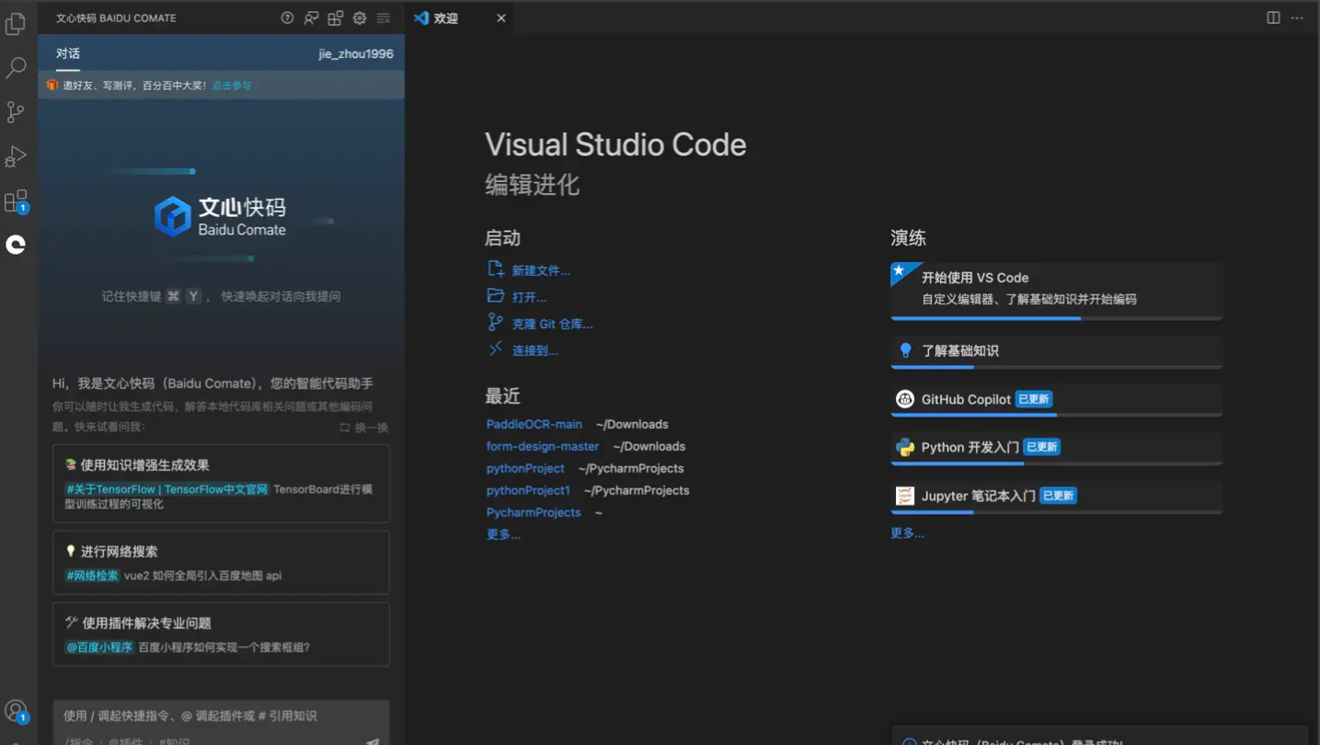Screen dimensions: 1320x745
Task: Open the GitHub Copilot walkthrough card
Action: click(x=1057, y=400)
